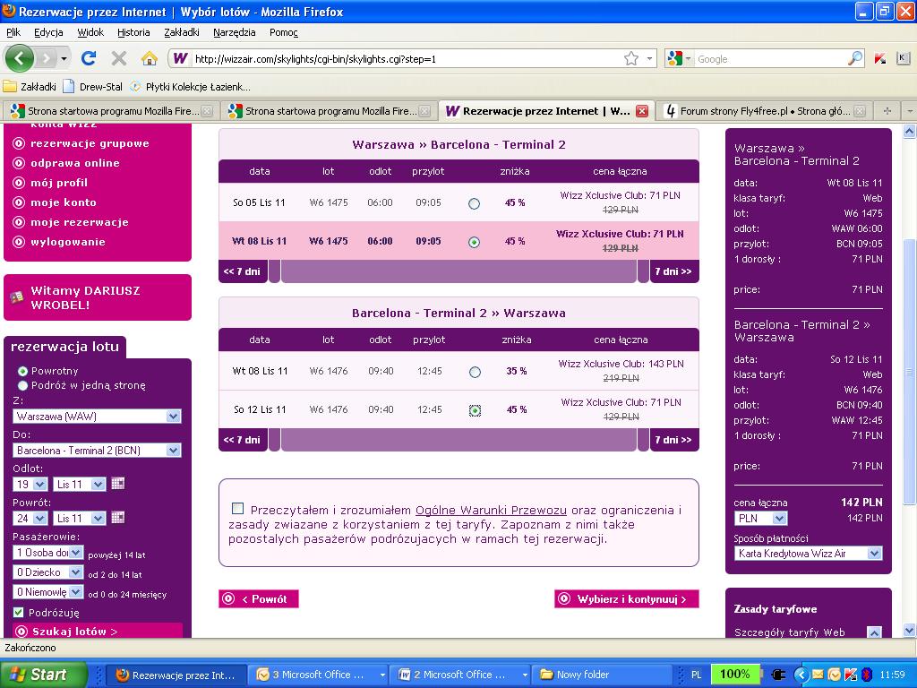Open the Zakładki bookmarks folder icon

click(10, 87)
